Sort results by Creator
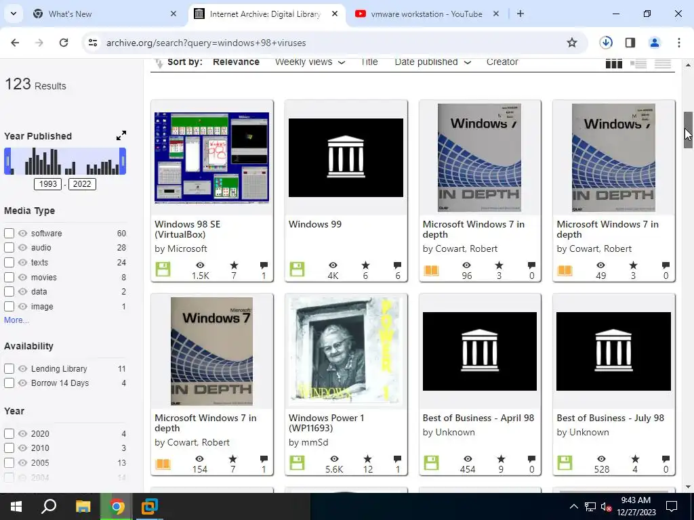This screenshot has width=694, height=520. click(x=502, y=62)
